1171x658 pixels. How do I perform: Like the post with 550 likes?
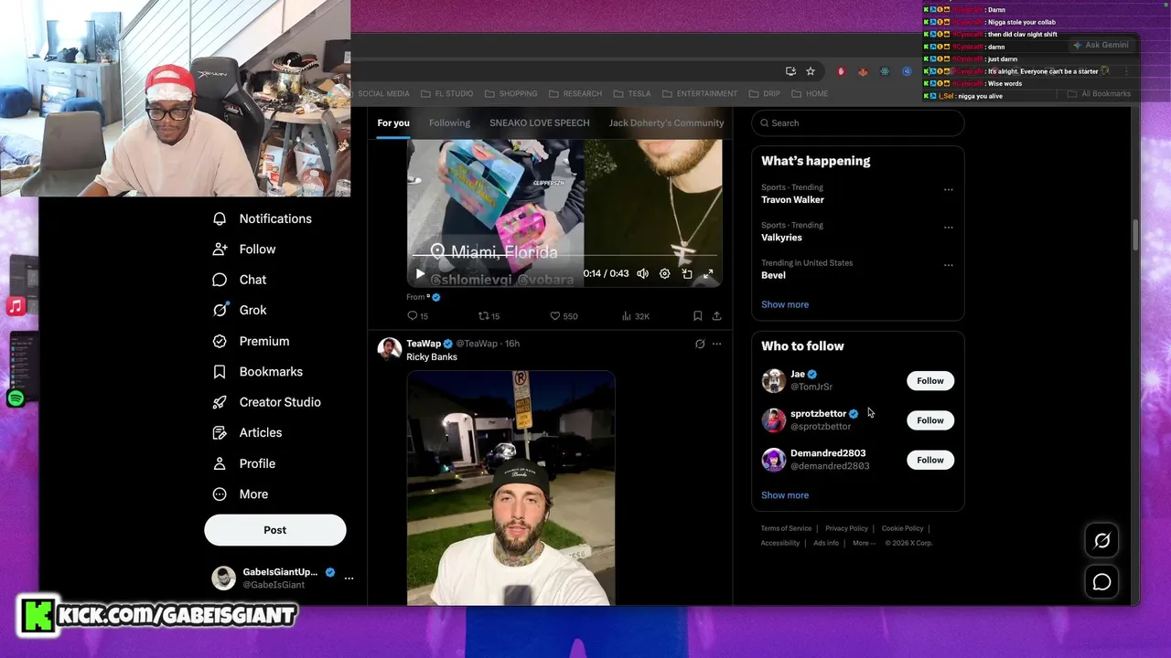564,316
